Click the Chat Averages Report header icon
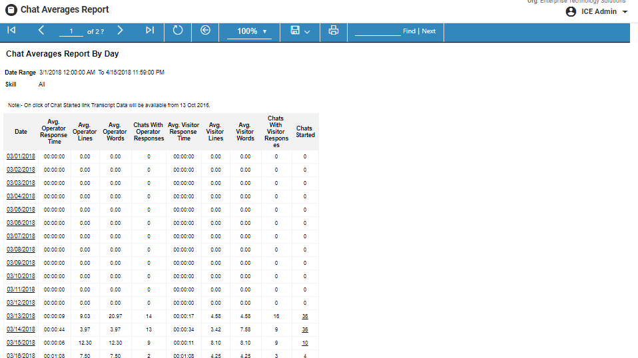 11,10
